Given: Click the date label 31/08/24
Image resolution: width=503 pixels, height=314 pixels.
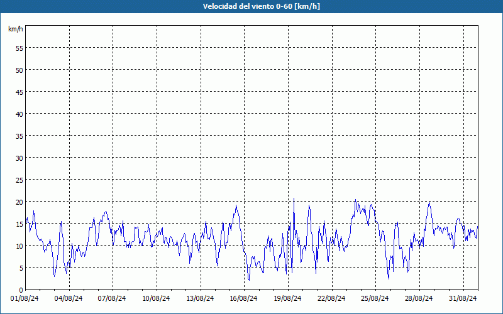Looking at the screenshot, I should pos(463,298).
